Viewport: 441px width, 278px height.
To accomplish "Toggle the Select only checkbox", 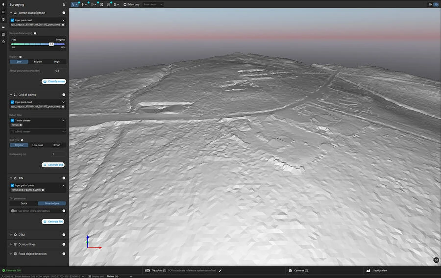I will (125, 4).
